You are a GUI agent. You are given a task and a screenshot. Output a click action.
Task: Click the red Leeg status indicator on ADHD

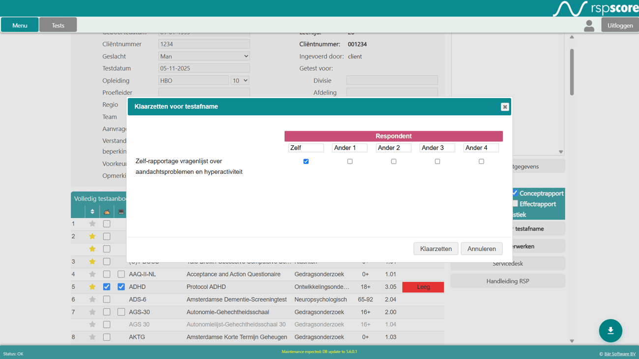click(423, 287)
